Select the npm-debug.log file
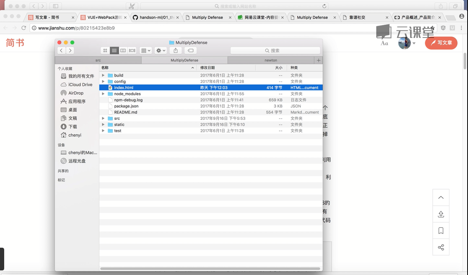 [211, 100]
